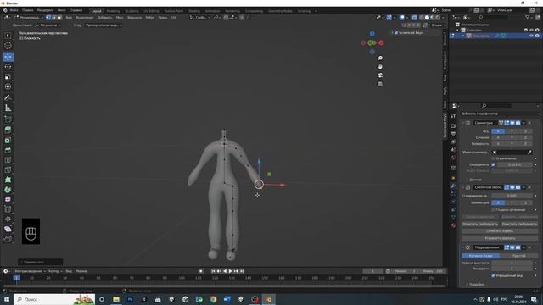Screen dimensions: 543x305
Task: Enable vertex select mode
Action: (48, 17)
